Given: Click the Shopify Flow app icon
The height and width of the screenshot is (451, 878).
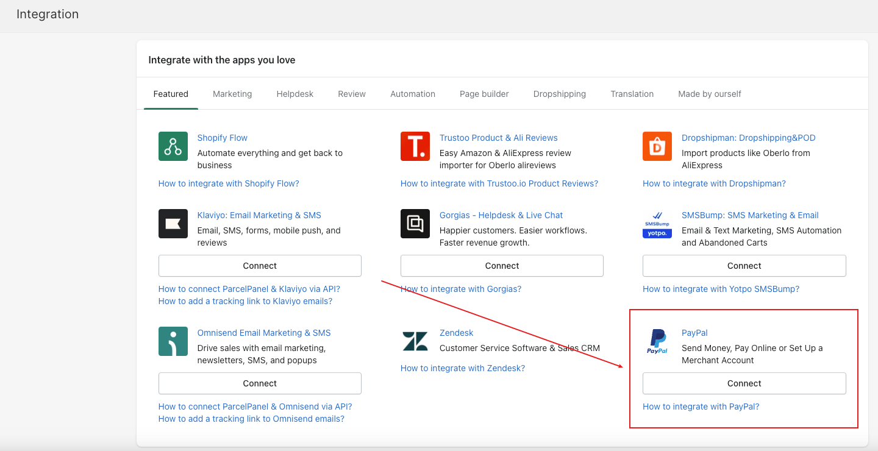Looking at the screenshot, I should click(173, 146).
